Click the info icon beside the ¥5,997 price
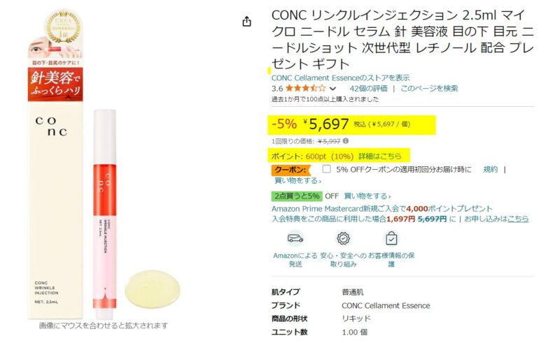Viewport: 546px width, 343px height. 345,140
